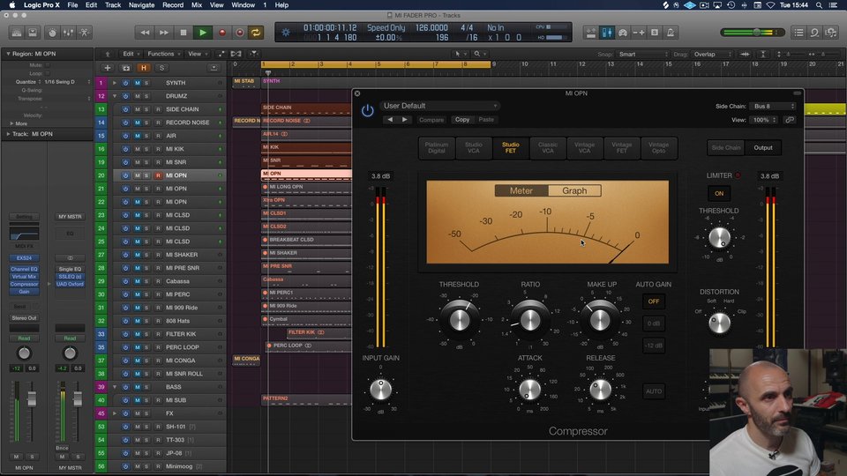Click the release AUTO button
Image resolution: width=847 pixels, height=476 pixels.
[654, 391]
